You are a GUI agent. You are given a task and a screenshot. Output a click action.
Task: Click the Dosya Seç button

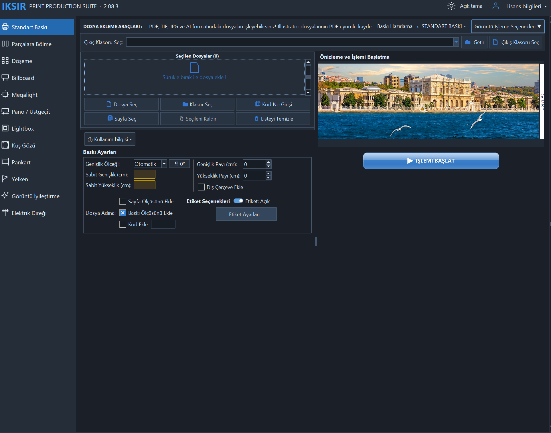click(x=121, y=104)
